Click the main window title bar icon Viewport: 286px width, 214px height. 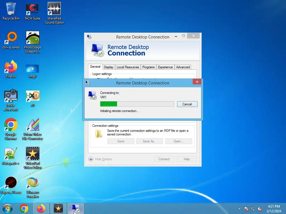point(89,37)
